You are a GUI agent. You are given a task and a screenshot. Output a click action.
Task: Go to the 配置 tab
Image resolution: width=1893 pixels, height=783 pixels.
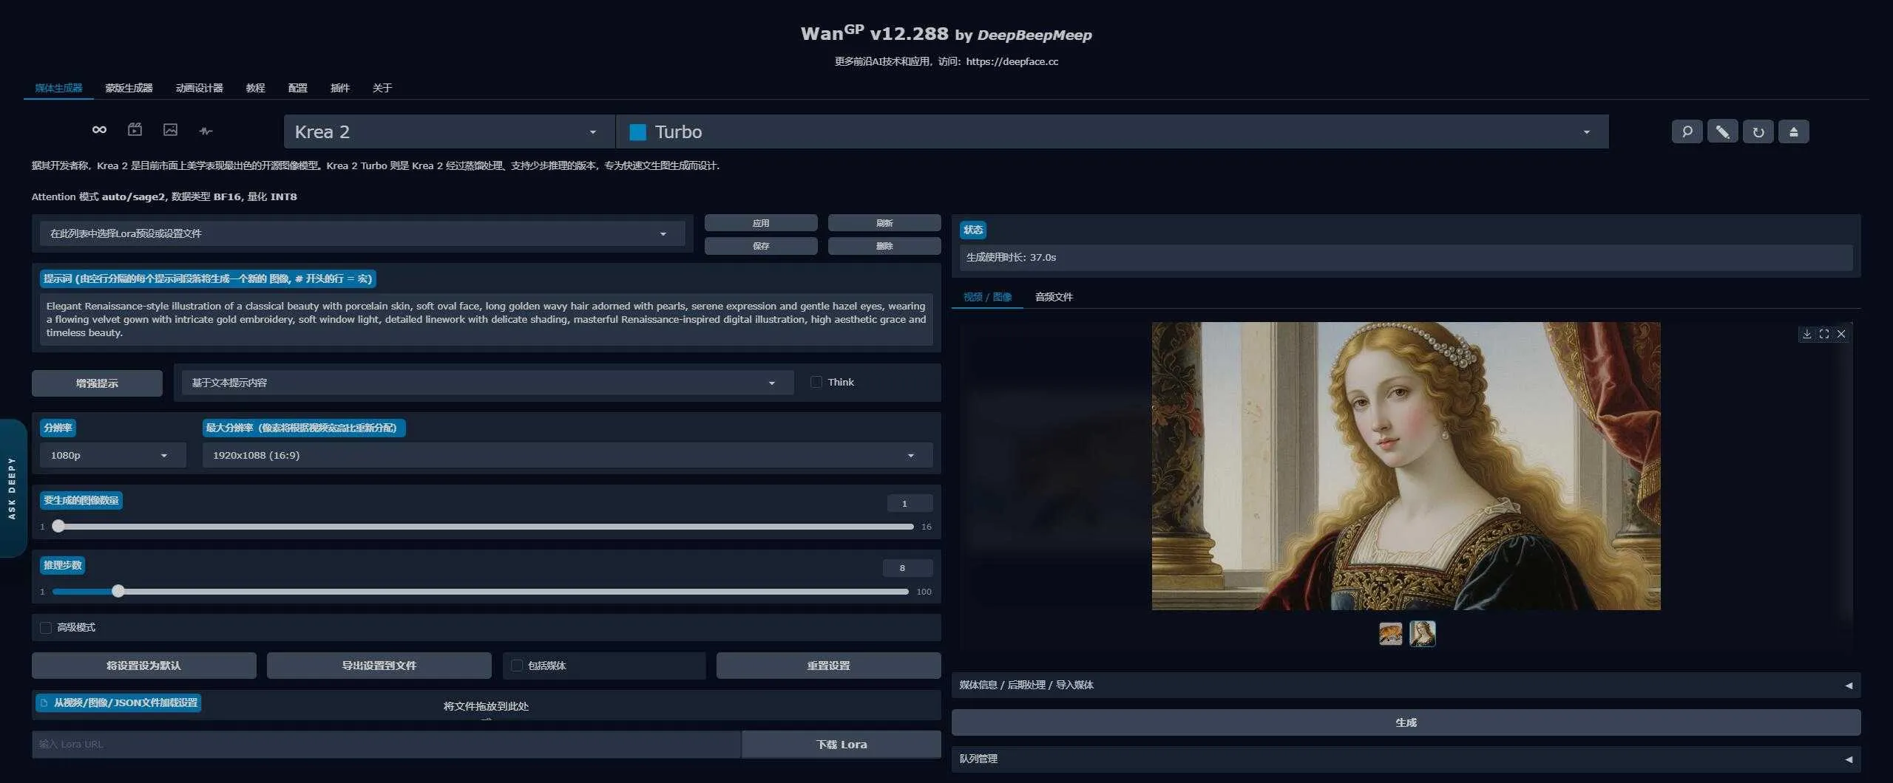point(297,88)
